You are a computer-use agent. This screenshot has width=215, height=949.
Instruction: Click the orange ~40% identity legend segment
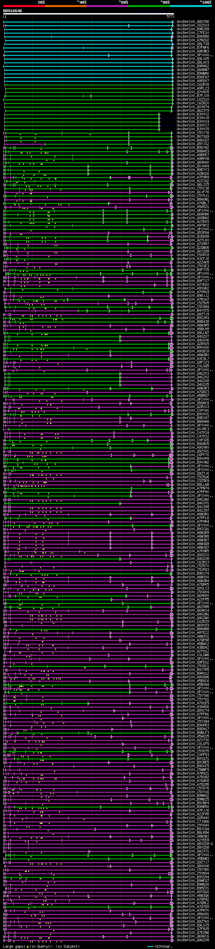point(66,6)
